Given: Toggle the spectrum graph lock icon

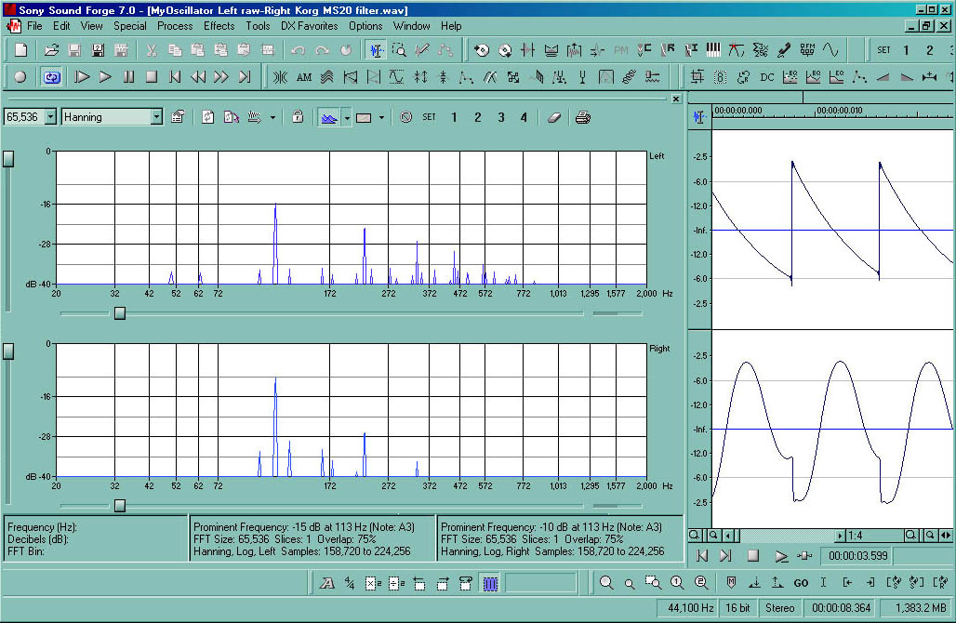Looking at the screenshot, I should coord(298,117).
